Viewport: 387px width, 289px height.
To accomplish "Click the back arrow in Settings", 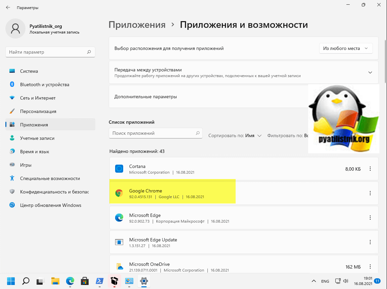I will (8, 7).
